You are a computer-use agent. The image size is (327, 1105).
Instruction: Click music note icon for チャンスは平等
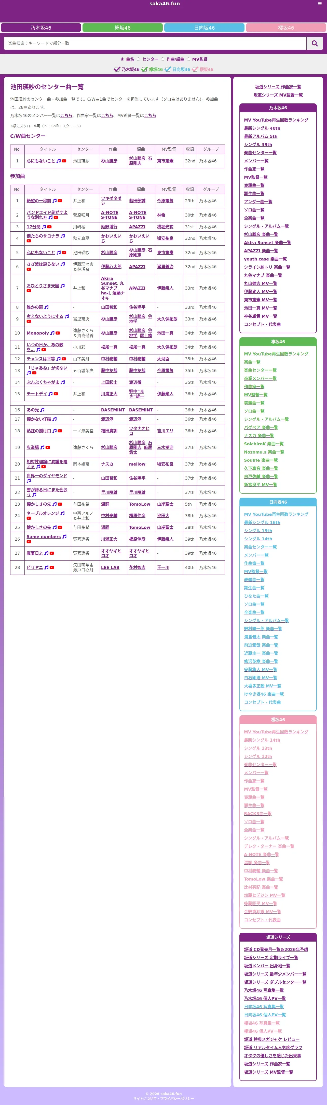click(58, 359)
